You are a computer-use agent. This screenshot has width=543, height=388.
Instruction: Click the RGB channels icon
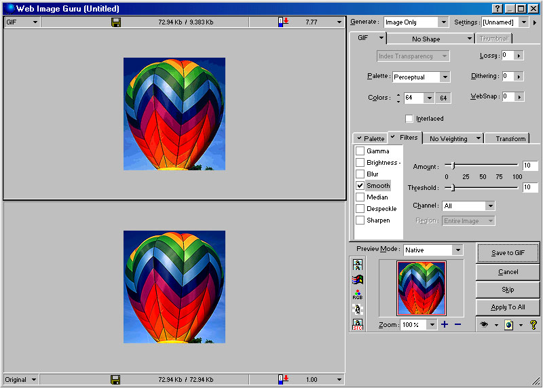point(358,294)
